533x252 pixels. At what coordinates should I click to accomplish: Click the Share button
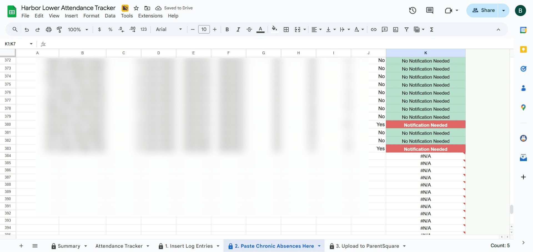[x=483, y=11]
